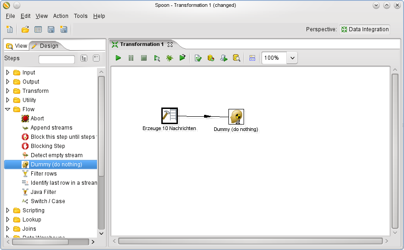Replay the transformation icon
The height and width of the screenshot is (250, 404).
point(182,57)
